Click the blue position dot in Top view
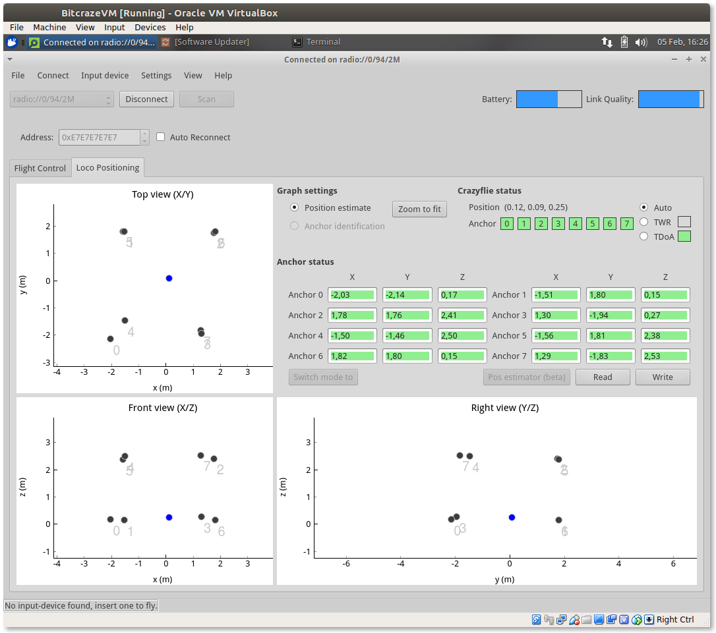Viewport: 716px width, 633px height. click(169, 278)
